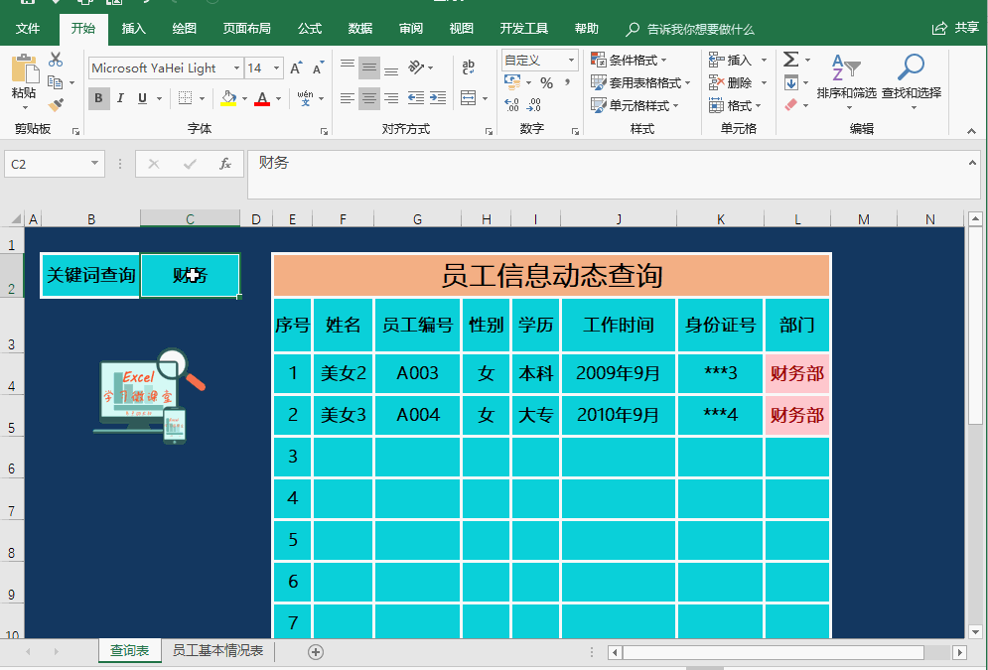Viewport: 988px width, 670px height.
Task: Toggle bold formatting
Action: pos(97,97)
